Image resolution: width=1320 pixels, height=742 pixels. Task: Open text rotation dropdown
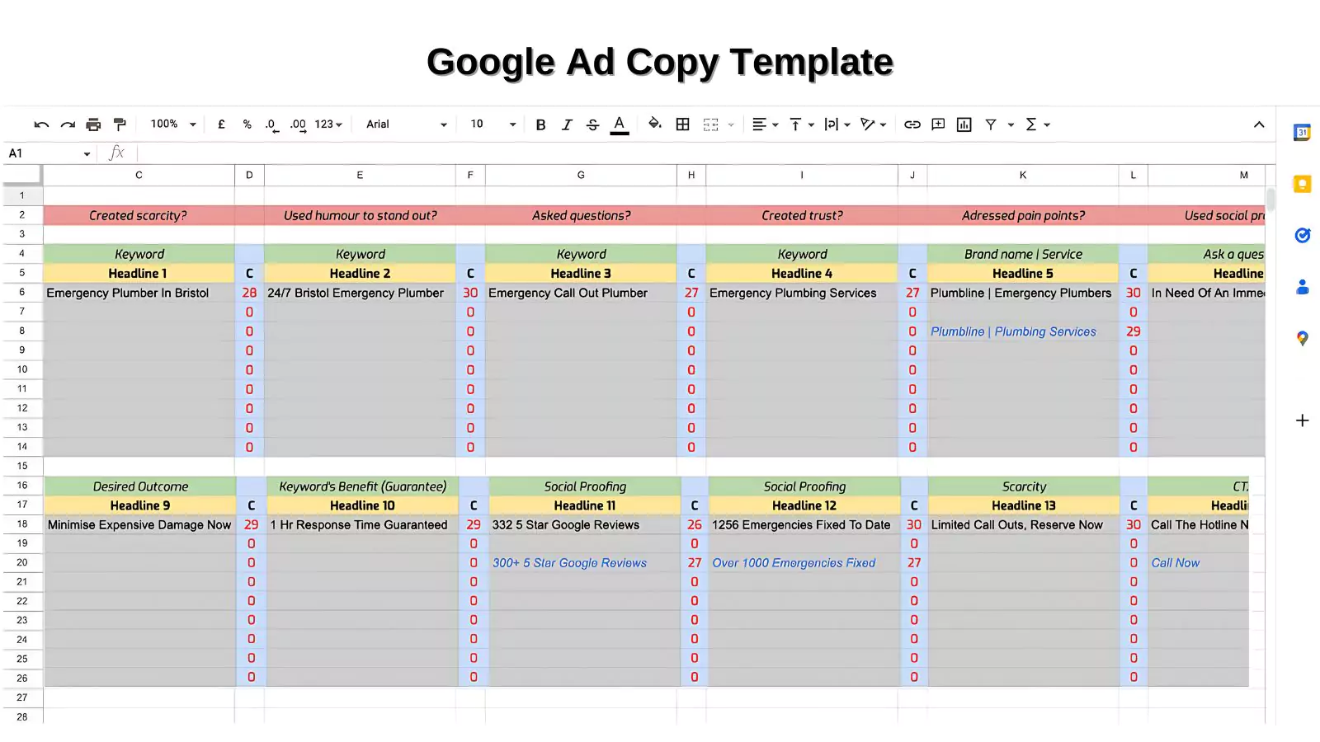(873, 124)
